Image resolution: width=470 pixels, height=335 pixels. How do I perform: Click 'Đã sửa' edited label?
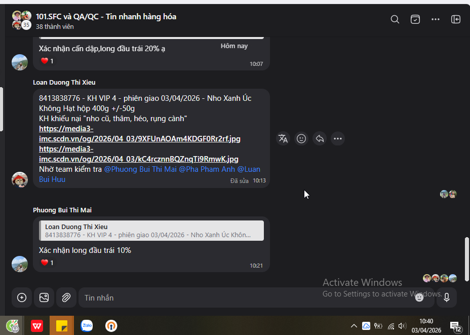(x=239, y=181)
